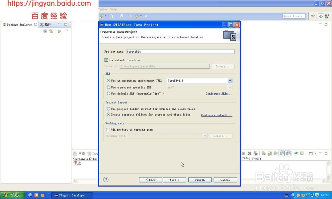Collapse all in Package Explorer
This screenshot has width=332, height=199.
click(x=45, y=31)
